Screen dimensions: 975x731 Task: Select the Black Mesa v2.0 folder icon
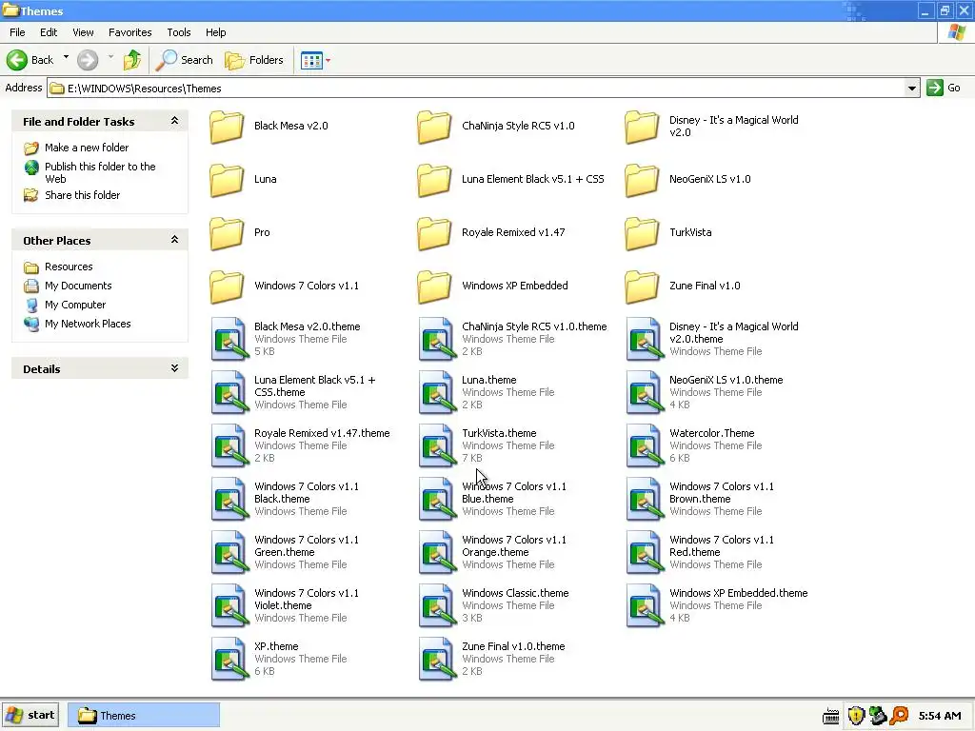[227, 127]
